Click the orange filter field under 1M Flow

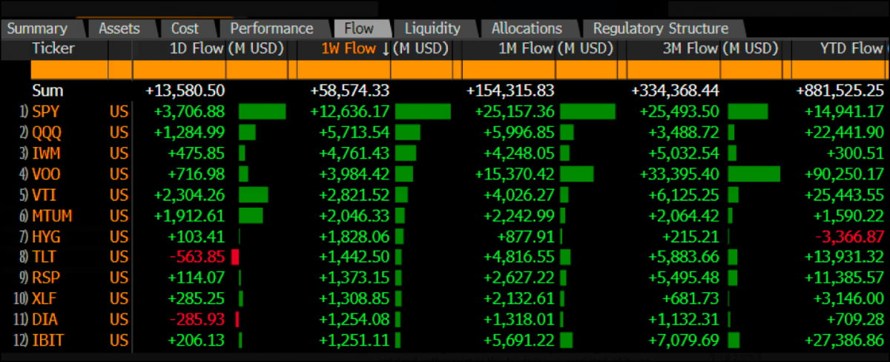pos(508,70)
